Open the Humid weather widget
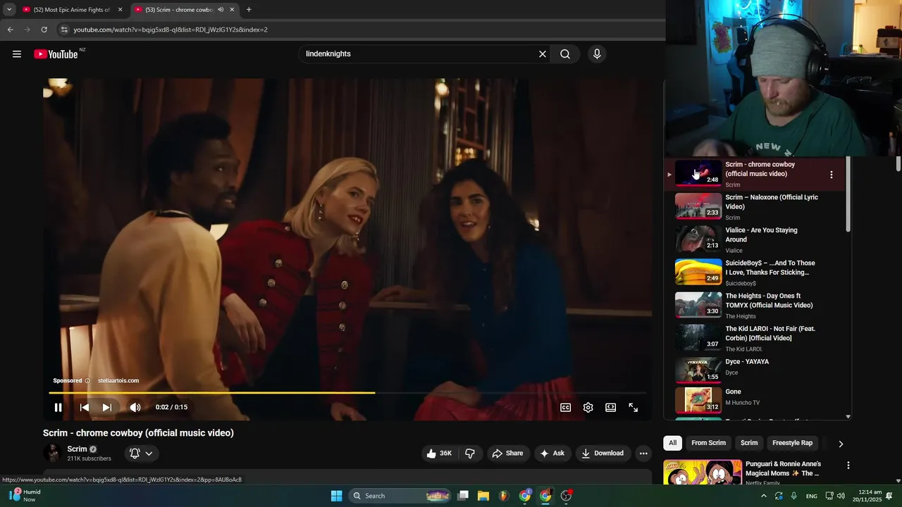This screenshot has width=902, height=507. [x=24, y=496]
